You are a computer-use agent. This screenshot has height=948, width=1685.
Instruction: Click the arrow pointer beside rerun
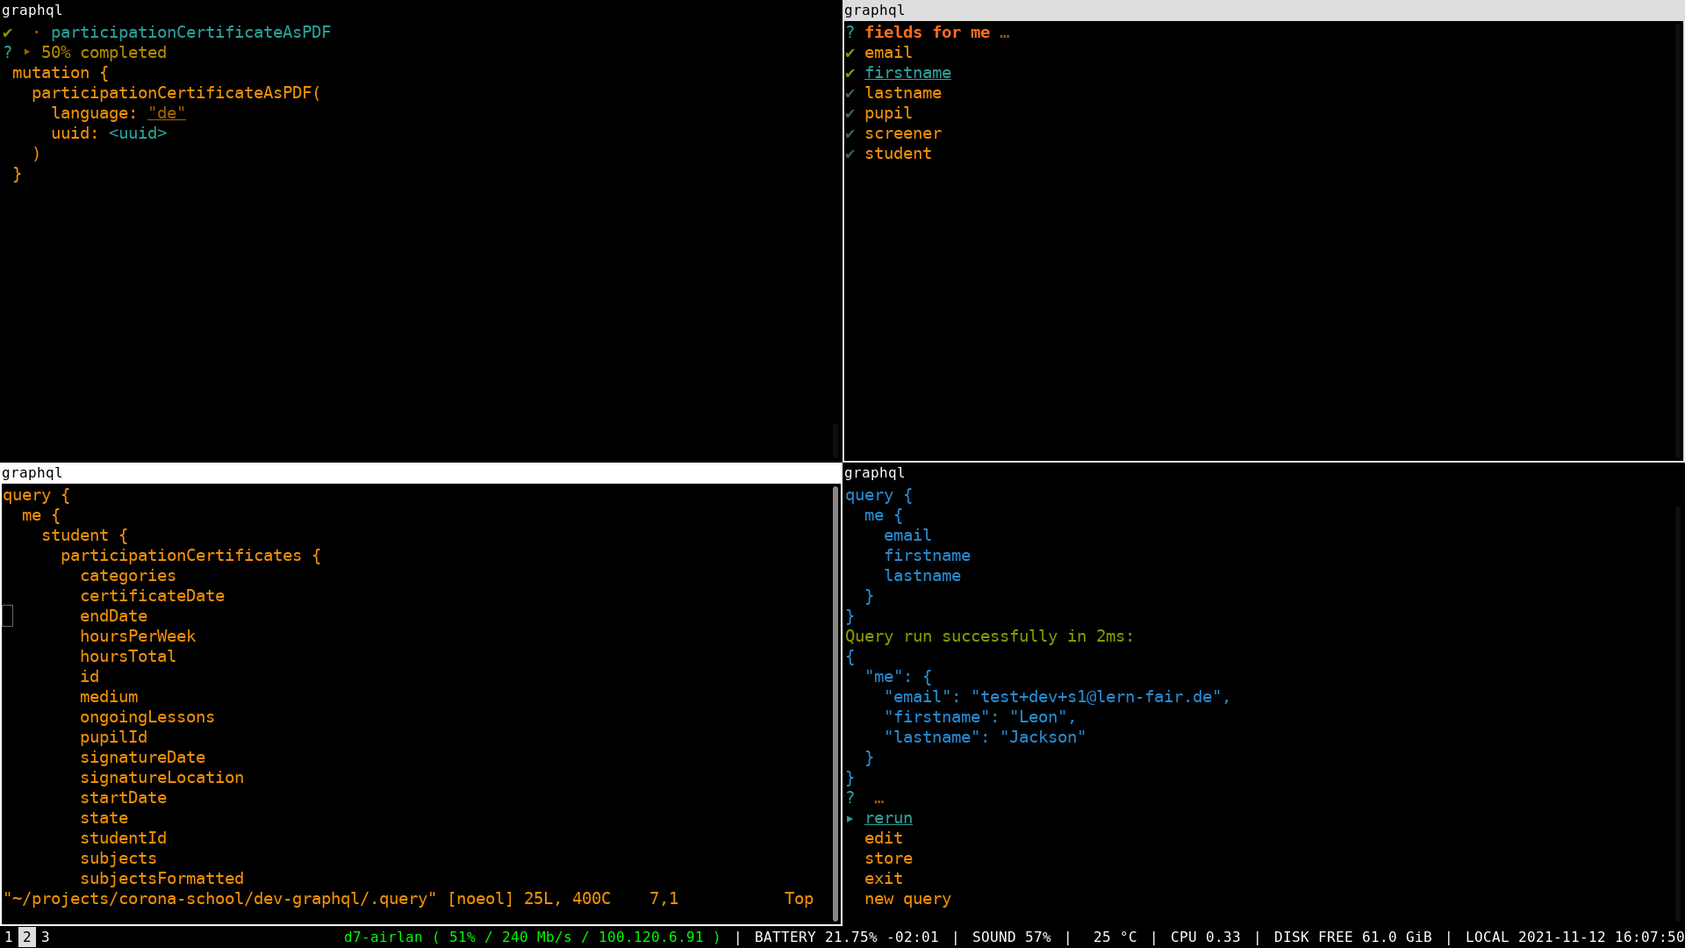coord(850,818)
